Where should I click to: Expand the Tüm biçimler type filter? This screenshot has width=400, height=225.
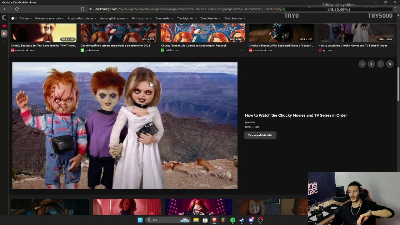187,18
